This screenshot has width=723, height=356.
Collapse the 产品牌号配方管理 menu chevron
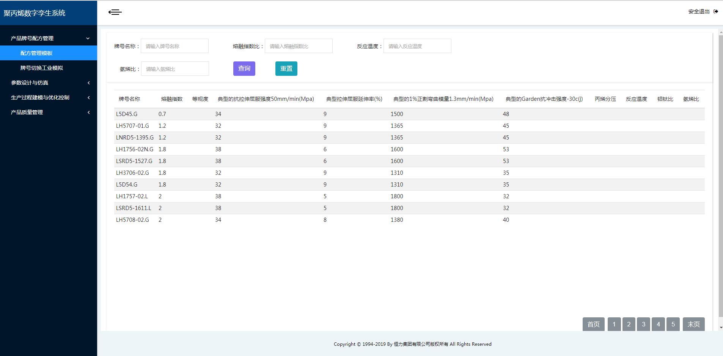tap(88, 38)
